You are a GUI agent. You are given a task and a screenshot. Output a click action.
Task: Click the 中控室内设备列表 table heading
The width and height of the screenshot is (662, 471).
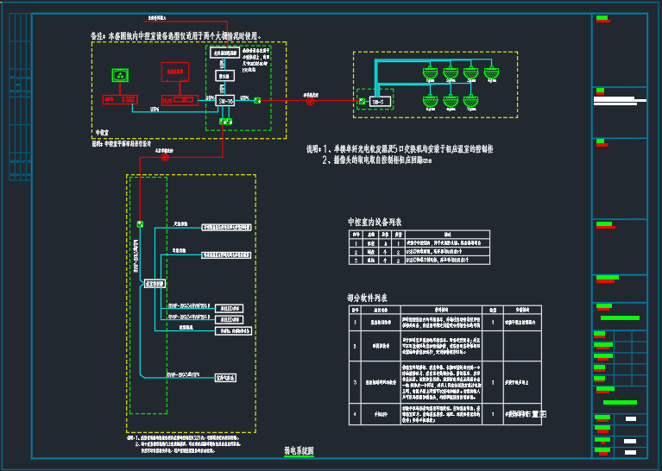375,223
